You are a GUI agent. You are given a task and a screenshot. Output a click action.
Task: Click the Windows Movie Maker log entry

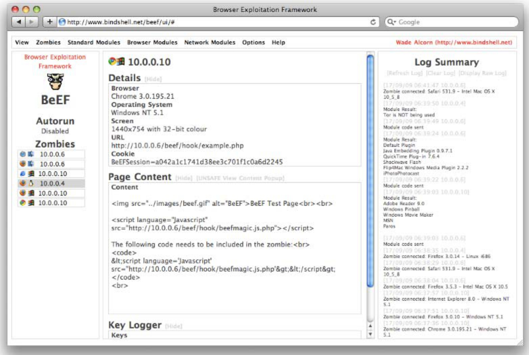(x=408, y=214)
